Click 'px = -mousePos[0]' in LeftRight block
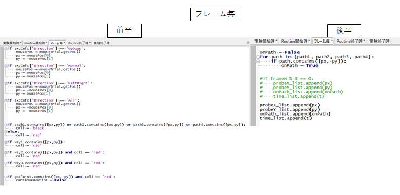 35,90
